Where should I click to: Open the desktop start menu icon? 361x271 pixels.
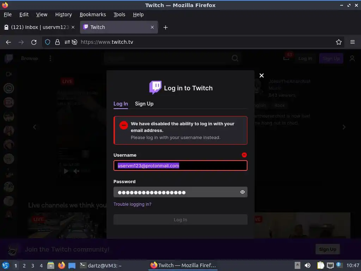tap(6, 265)
